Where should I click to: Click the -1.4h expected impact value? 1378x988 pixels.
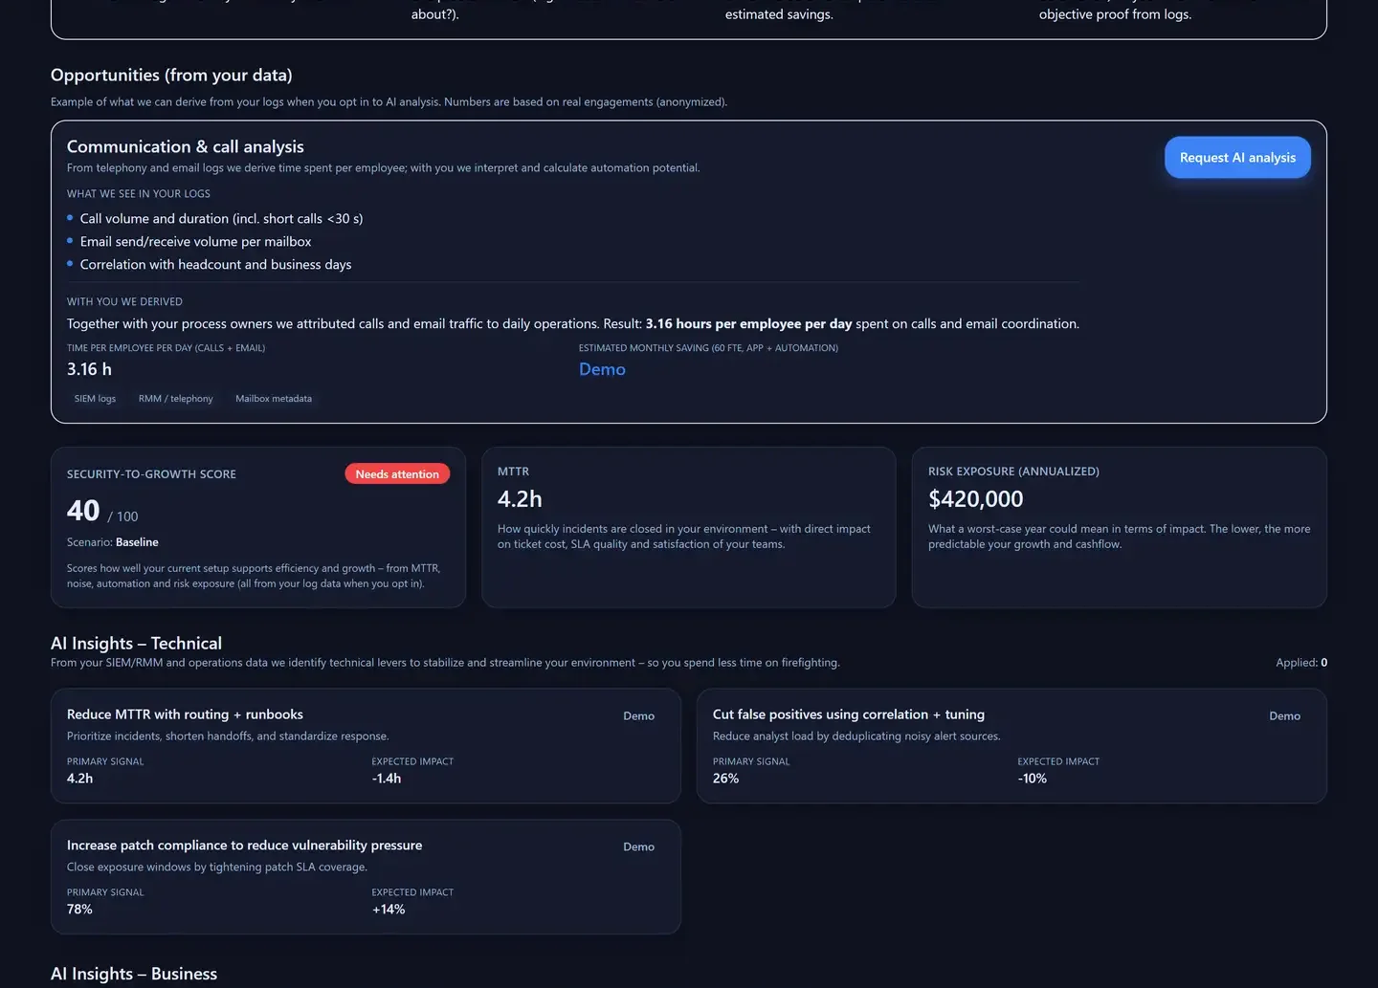[x=387, y=779]
